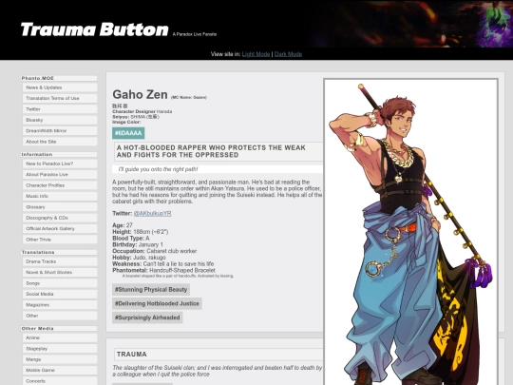Open Translation Terms of Use
Screen dimensions: 513x385
click(60, 98)
